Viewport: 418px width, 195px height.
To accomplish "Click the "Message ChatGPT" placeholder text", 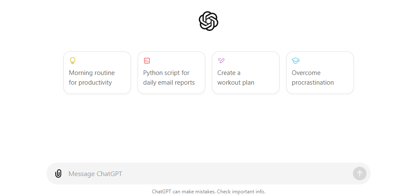I will click(95, 174).
